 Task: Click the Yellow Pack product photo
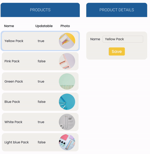coord(67,41)
